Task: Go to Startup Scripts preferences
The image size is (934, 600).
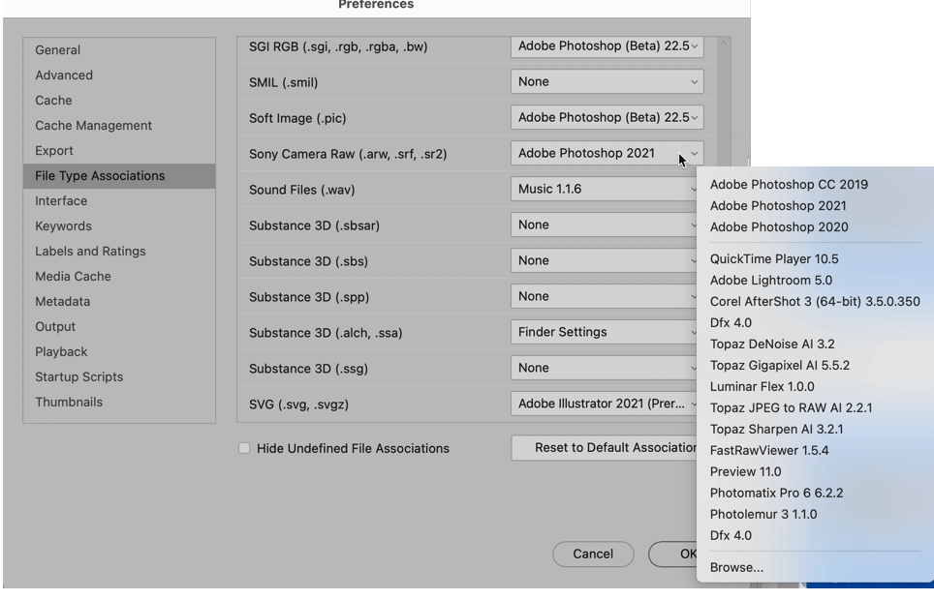Action: pyautogui.click(x=78, y=377)
